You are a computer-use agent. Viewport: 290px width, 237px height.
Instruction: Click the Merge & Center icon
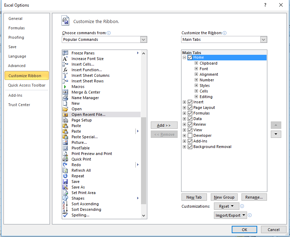65,92
